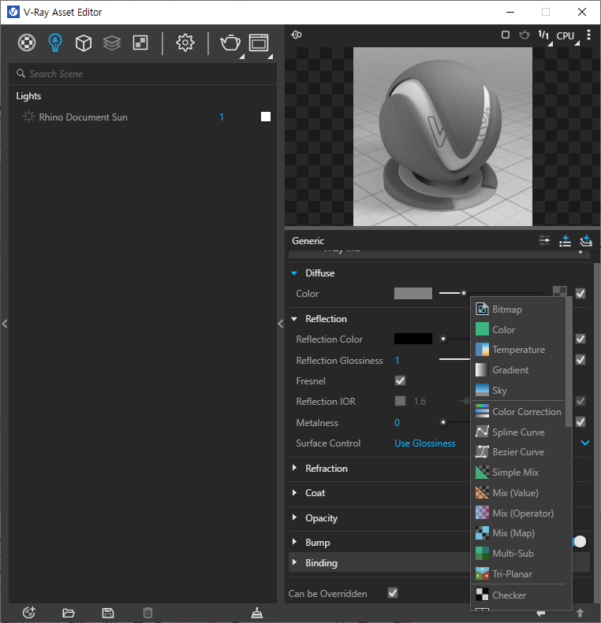This screenshot has height=623, width=601.
Task: Expand the Coat section
Action: (x=294, y=493)
